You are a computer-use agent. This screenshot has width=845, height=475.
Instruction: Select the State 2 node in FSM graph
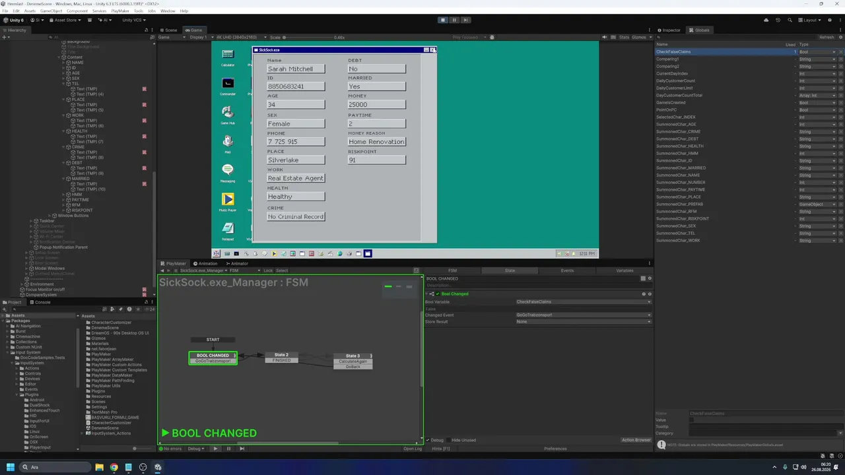281,358
